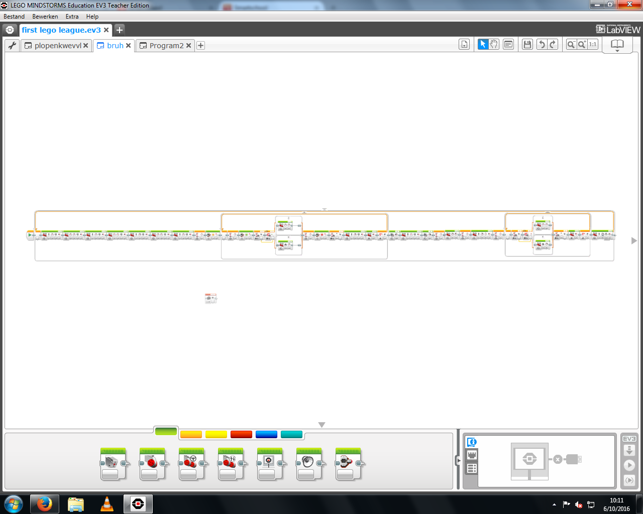Select the red Data Operations palette
The width and height of the screenshot is (643, 514).
tap(241, 435)
